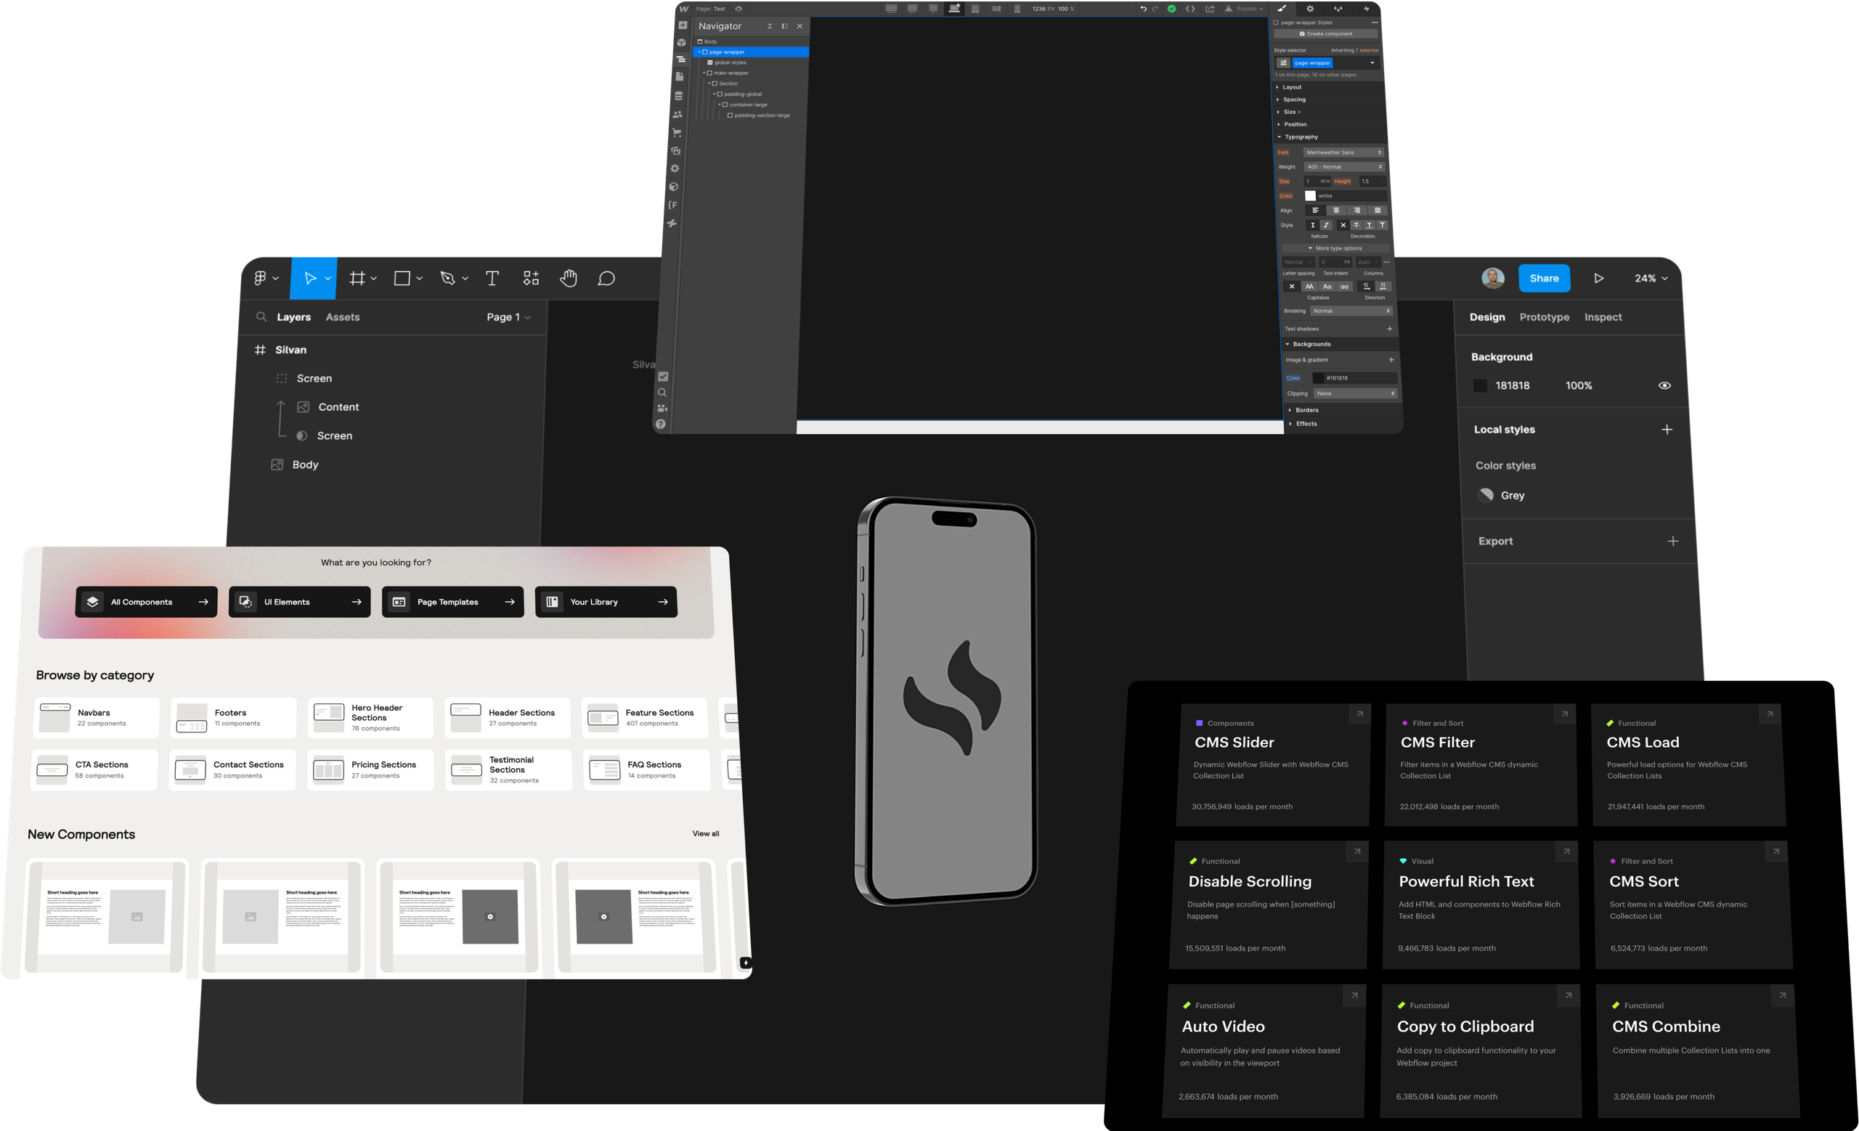Click the Webflow undo arrow
This screenshot has height=1131, width=1859.
pos(1143,9)
